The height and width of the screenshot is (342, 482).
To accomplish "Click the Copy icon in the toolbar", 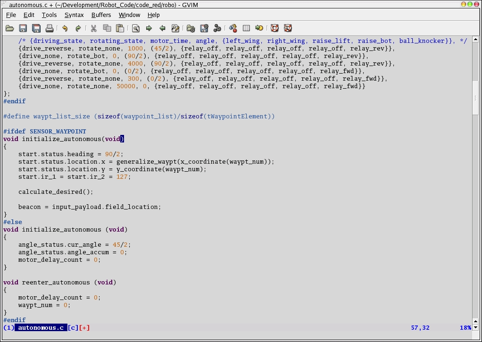I will click(x=107, y=28).
